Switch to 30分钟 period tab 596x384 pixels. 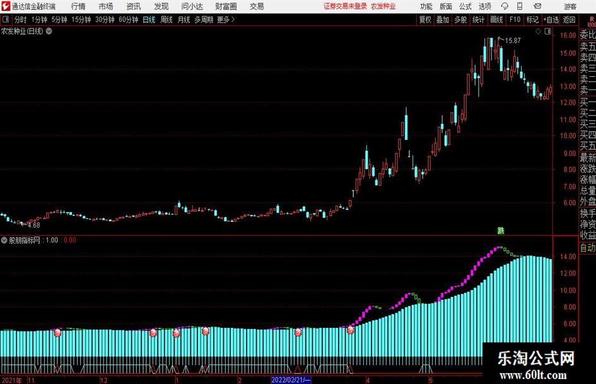105,20
